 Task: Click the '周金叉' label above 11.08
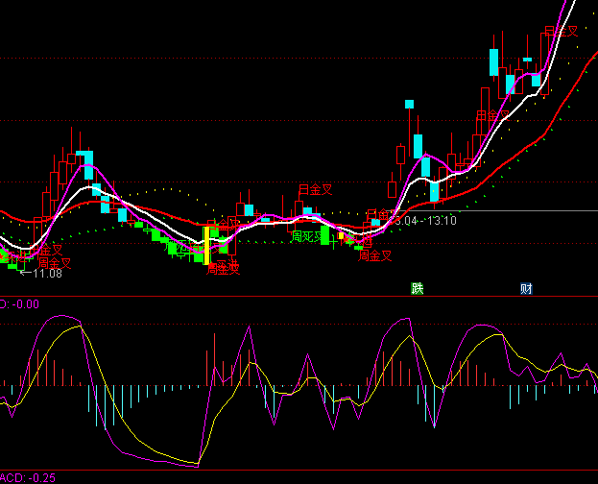coord(55,261)
